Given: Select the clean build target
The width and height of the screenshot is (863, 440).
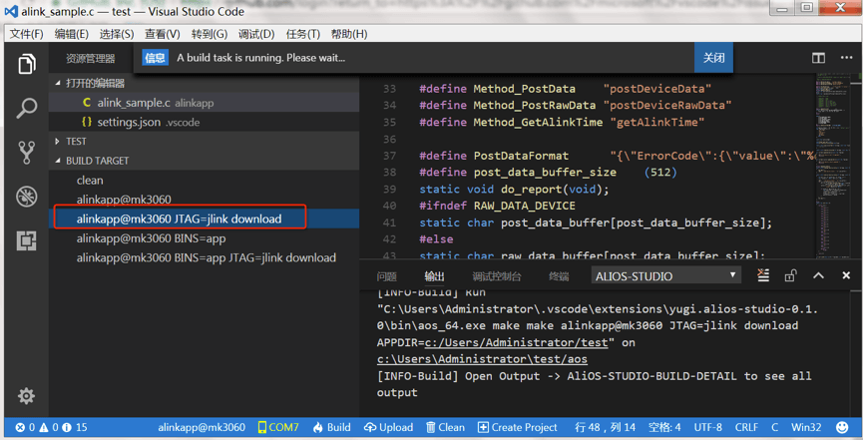Looking at the screenshot, I should [204, 180].
